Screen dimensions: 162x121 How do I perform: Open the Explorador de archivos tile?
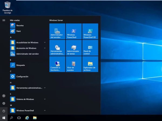(90, 64)
